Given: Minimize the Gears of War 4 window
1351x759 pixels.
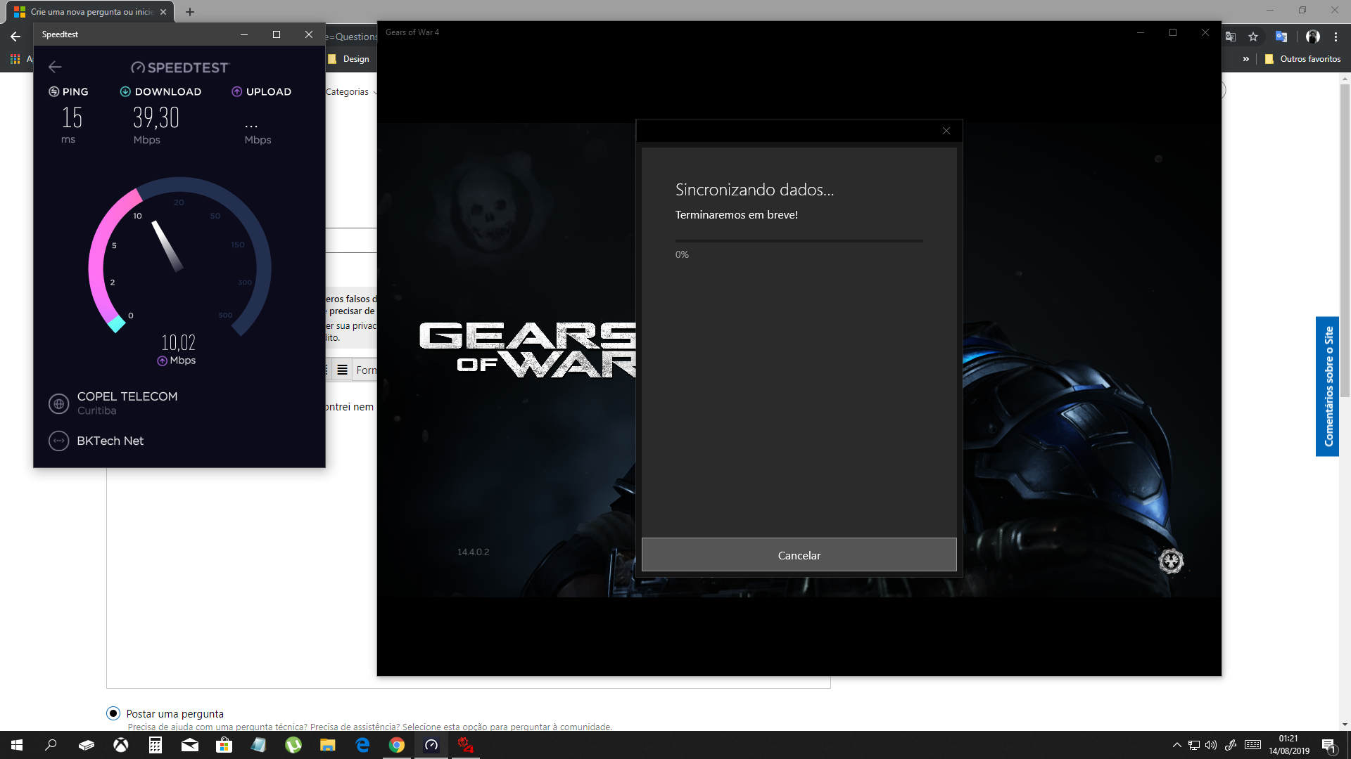Looking at the screenshot, I should [1141, 32].
